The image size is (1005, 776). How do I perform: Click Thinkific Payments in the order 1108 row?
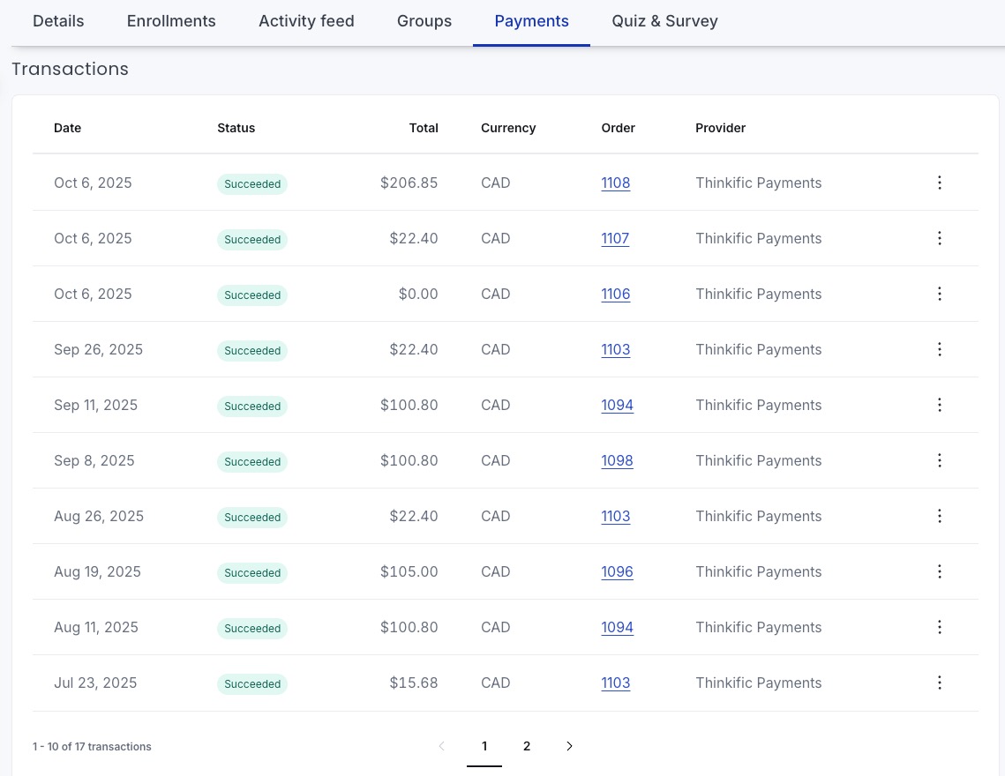point(758,183)
